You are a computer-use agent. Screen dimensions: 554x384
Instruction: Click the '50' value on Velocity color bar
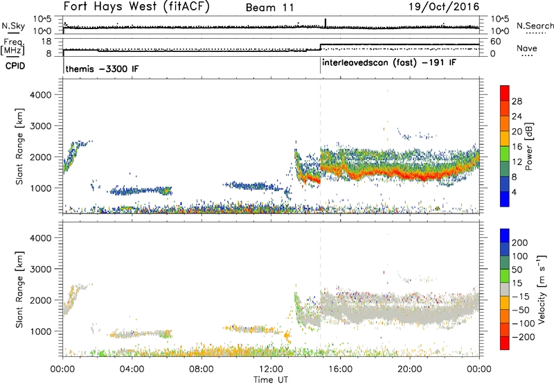click(517, 270)
